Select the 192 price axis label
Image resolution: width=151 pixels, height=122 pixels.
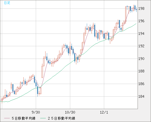tap(141, 46)
